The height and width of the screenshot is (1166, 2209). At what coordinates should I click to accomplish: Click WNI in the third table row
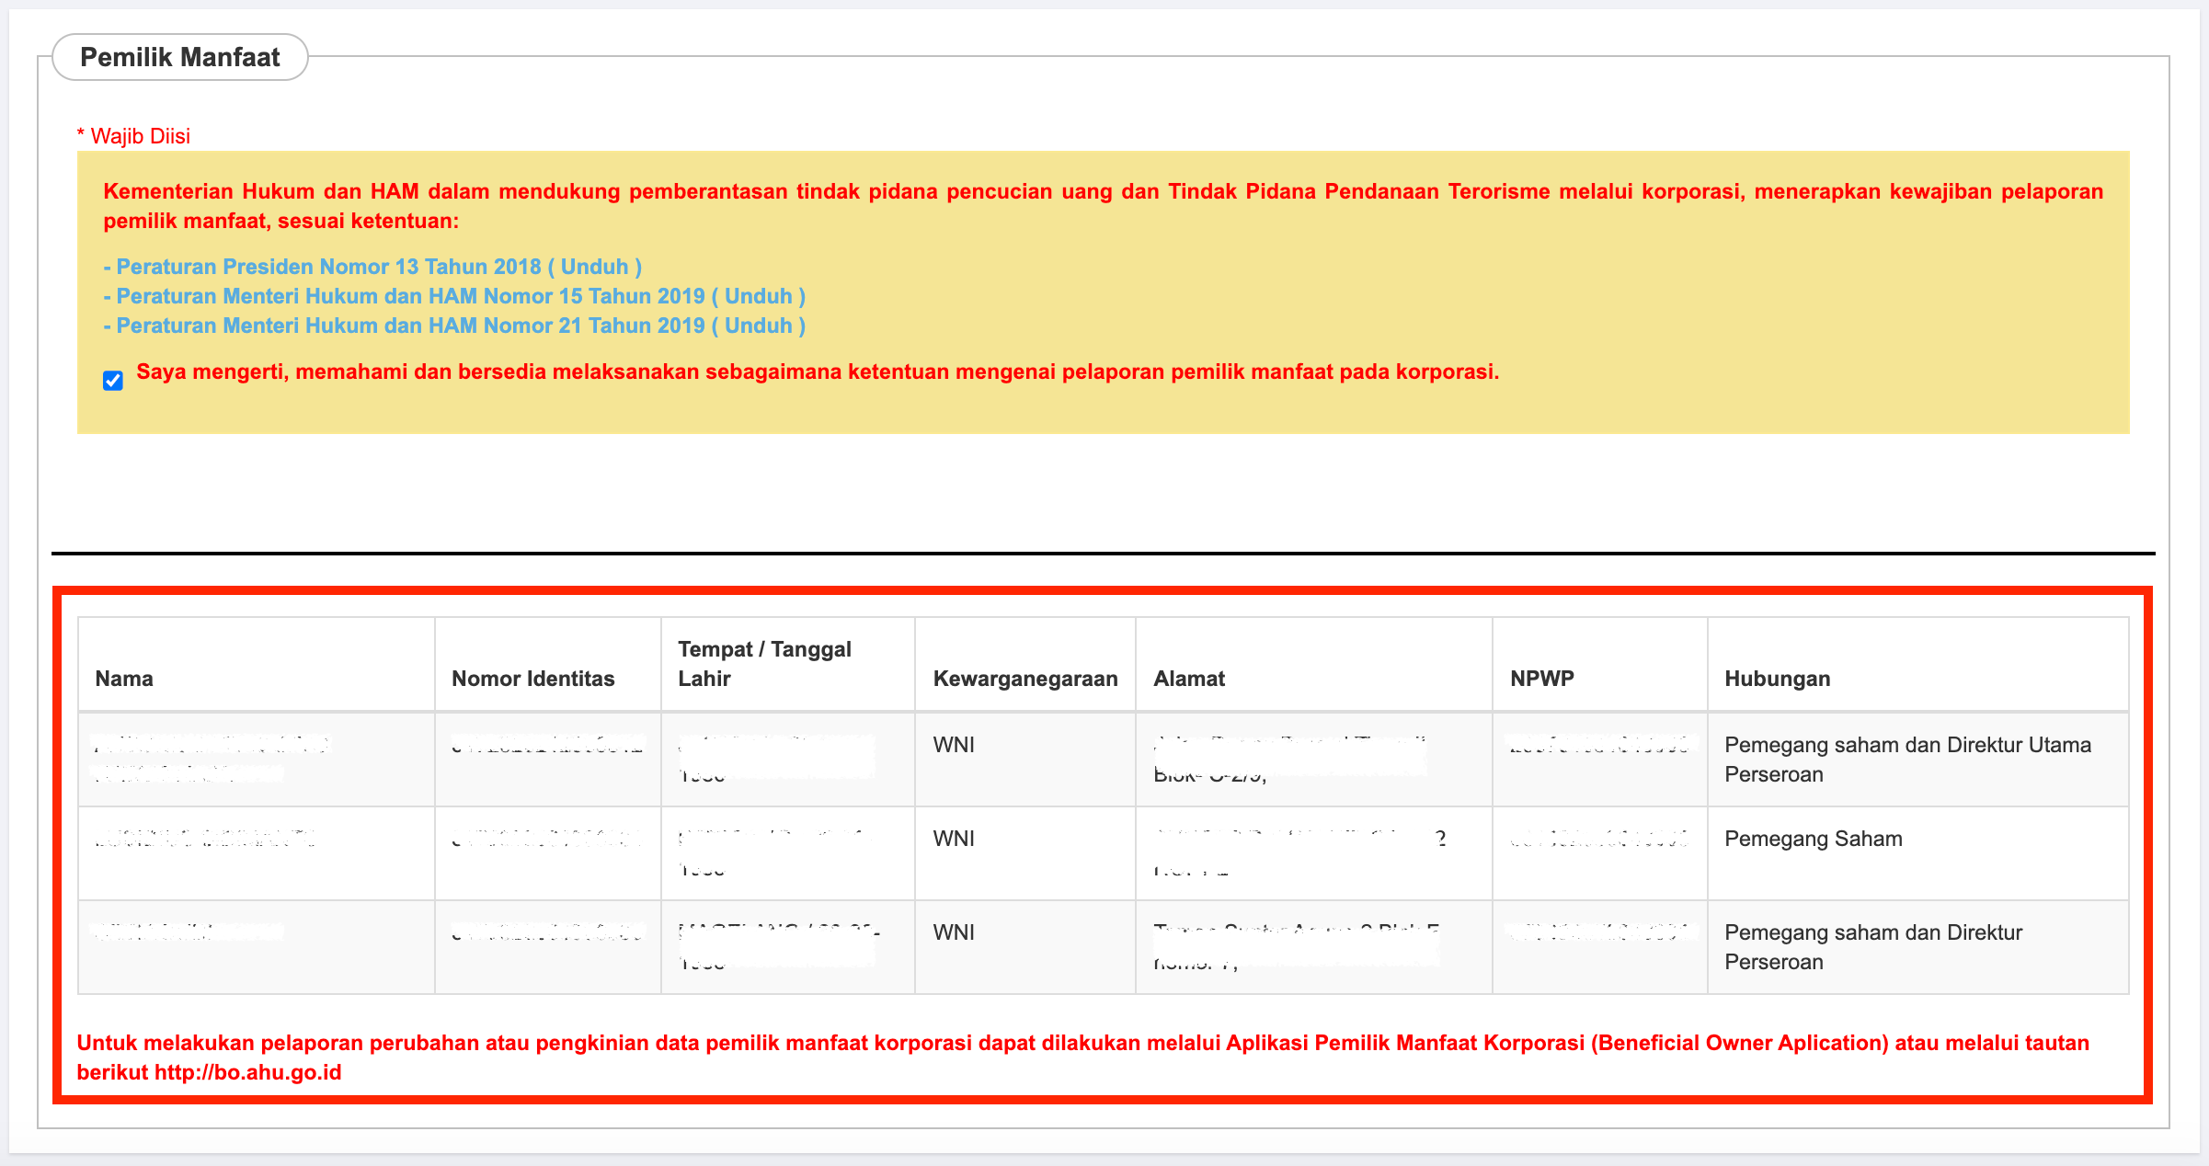click(x=954, y=932)
